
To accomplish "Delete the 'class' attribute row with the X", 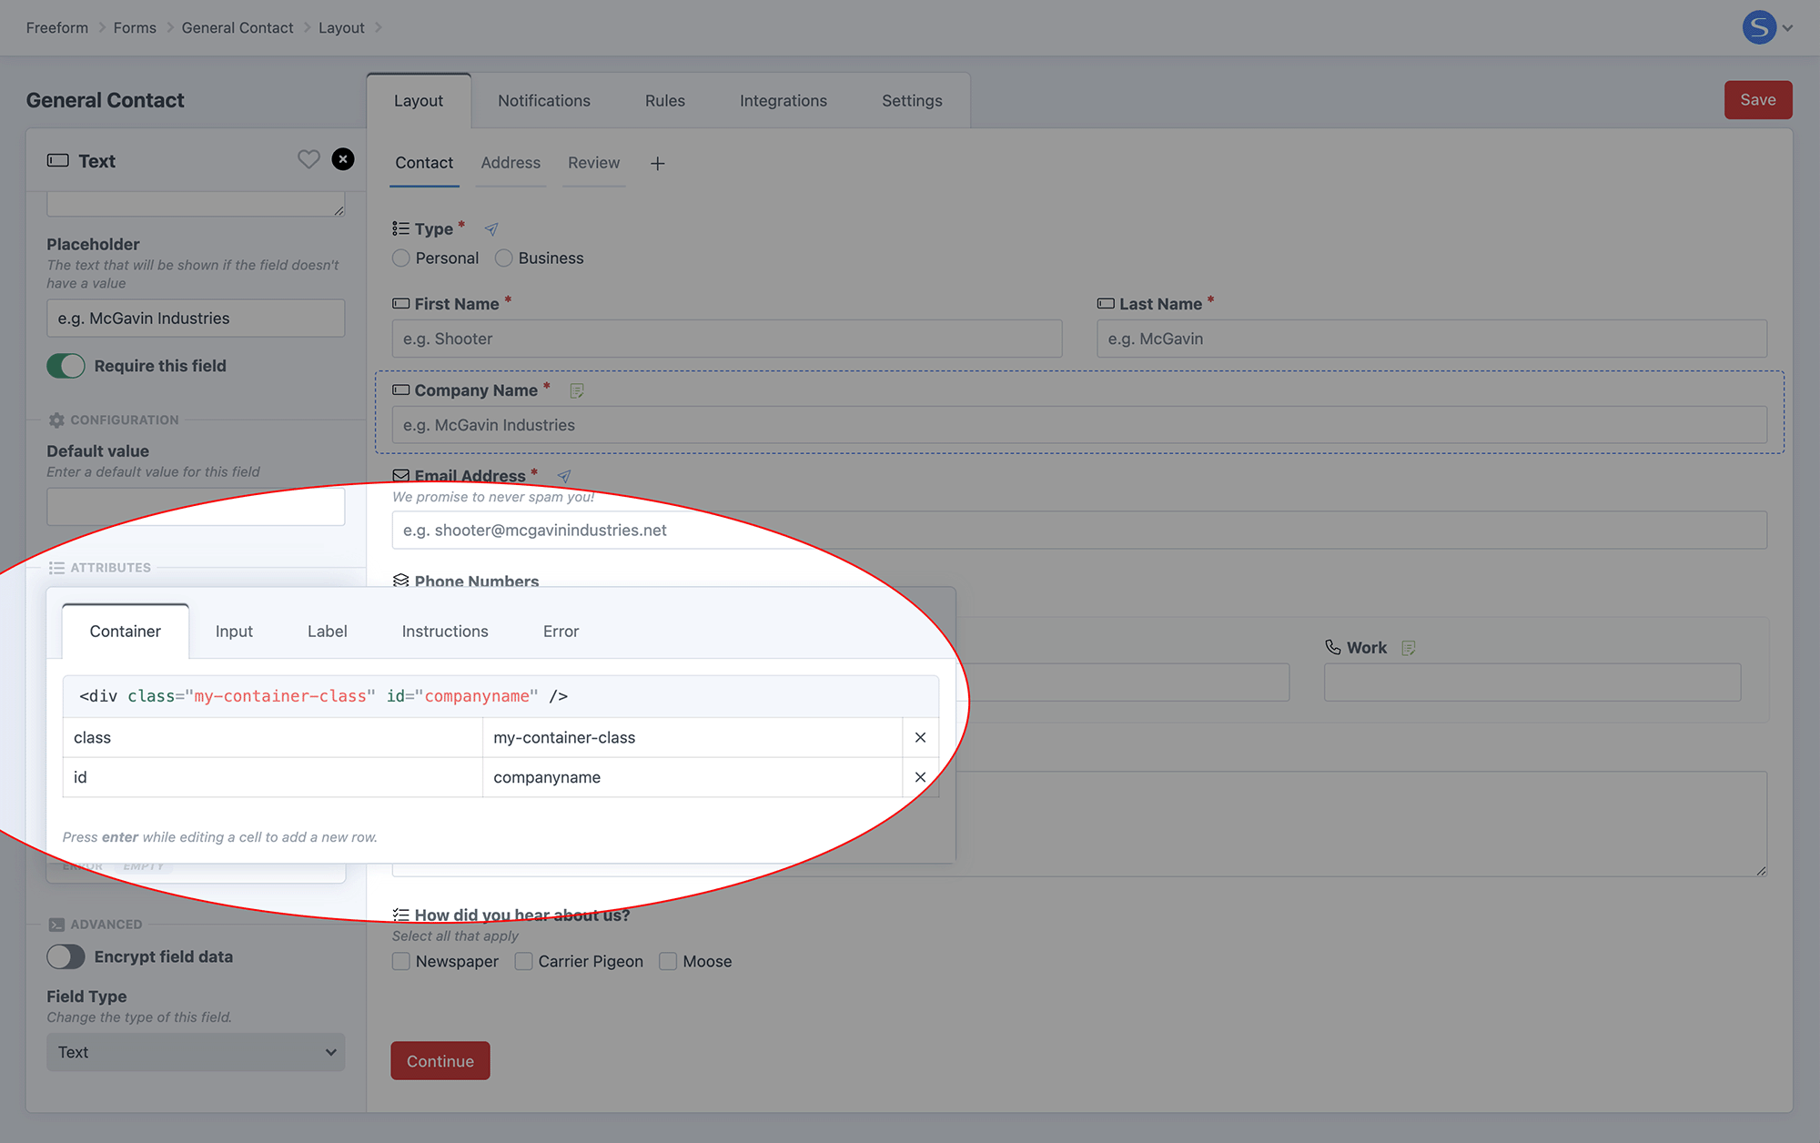I will tap(920, 737).
